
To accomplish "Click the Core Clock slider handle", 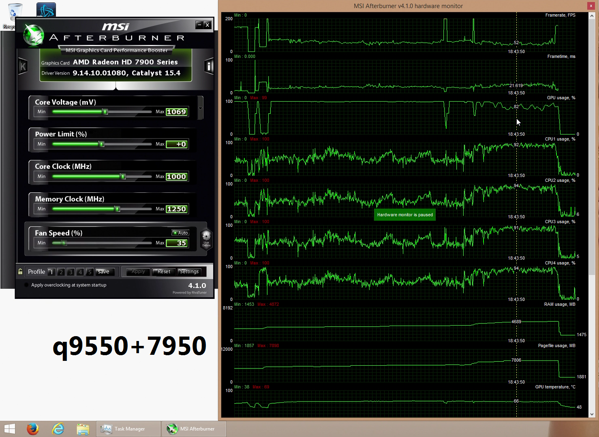I will (123, 177).
